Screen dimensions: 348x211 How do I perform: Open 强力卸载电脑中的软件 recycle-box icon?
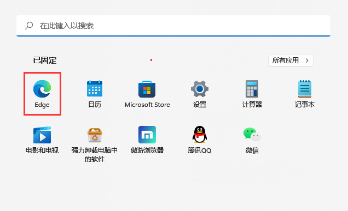click(x=95, y=135)
